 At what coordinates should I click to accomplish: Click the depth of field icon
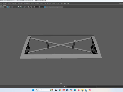[23, 7]
